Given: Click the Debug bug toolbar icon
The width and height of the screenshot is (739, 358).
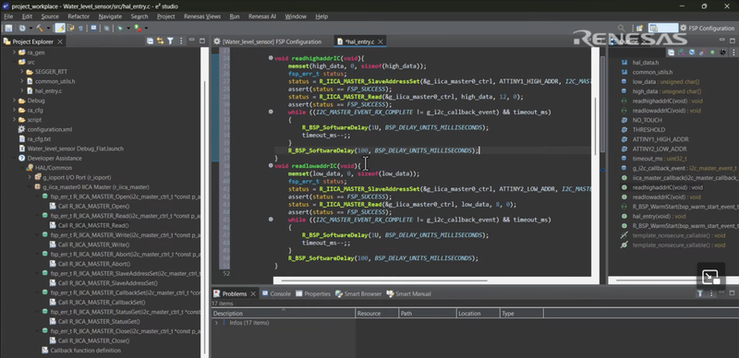Looking at the screenshot, I should pyautogui.click(x=121, y=29).
